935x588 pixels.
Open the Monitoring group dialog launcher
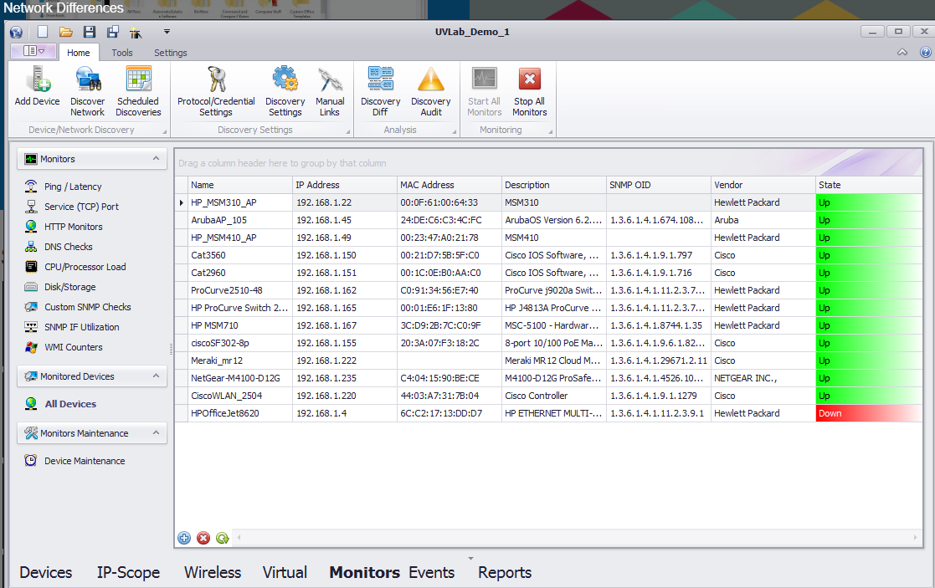[551, 131]
